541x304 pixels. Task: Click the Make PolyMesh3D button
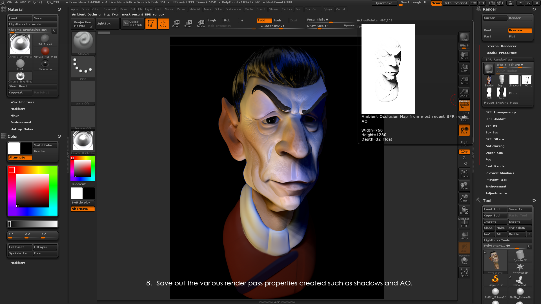(x=513, y=228)
